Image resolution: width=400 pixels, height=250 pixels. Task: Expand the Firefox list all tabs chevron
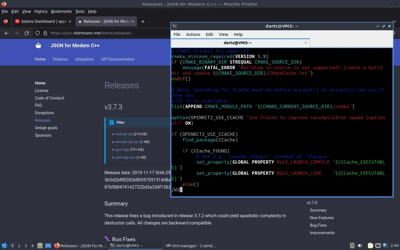(394, 21)
